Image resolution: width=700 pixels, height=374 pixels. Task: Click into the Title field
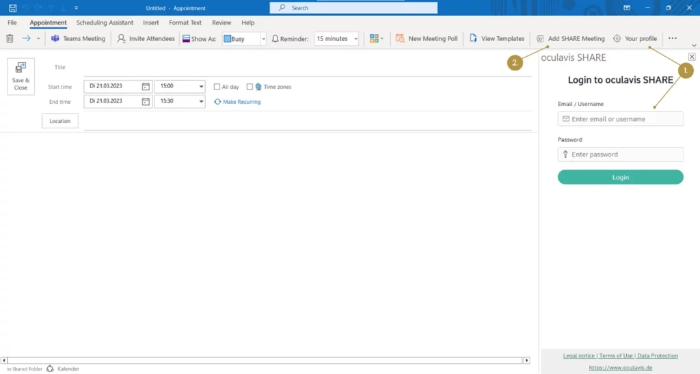308,68
